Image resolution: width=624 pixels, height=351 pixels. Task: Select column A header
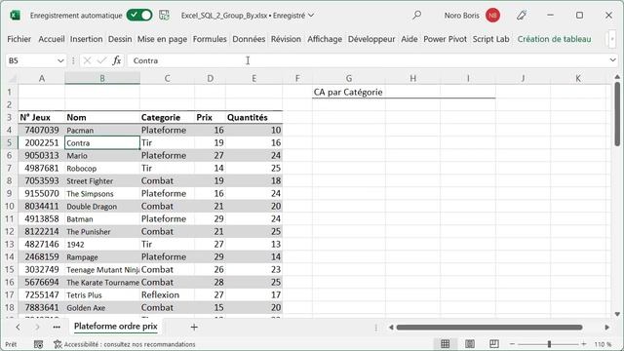tap(41, 78)
